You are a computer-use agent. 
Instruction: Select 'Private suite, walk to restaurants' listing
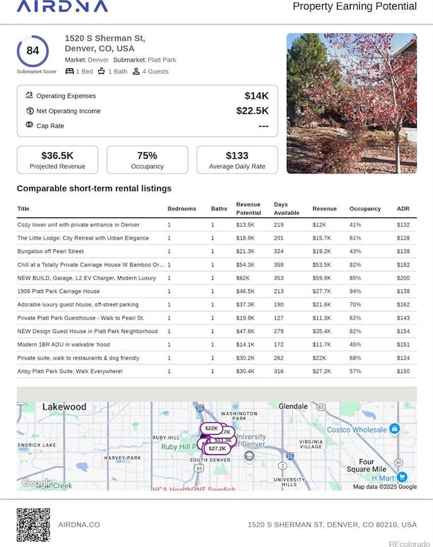coord(217,358)
